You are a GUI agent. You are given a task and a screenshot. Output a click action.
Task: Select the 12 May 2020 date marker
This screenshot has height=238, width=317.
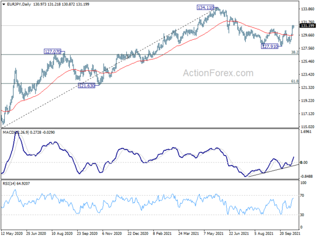tap(12, 233)
